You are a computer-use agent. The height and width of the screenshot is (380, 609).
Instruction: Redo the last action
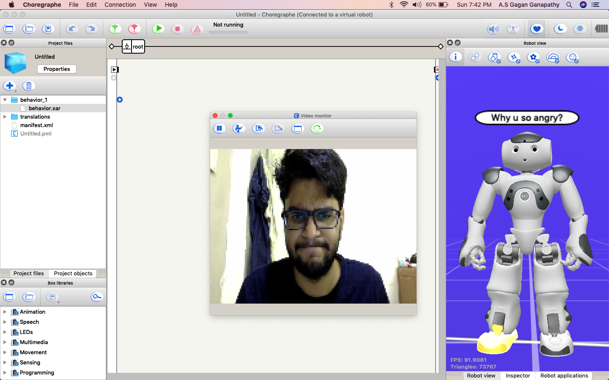(91, 29)
